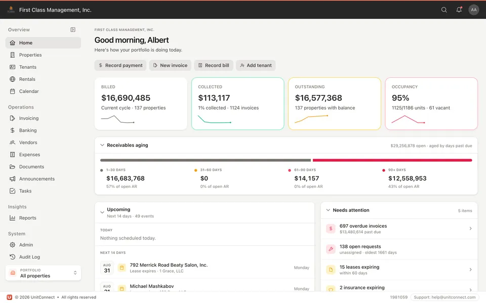Collapse the Upcoming events section
Screen dimensions: 486x303
coord(102,213)
